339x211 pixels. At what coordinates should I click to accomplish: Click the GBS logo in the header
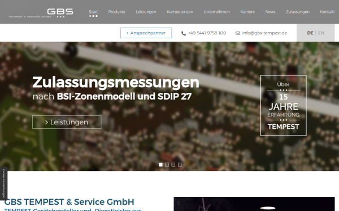click(41, 13)
